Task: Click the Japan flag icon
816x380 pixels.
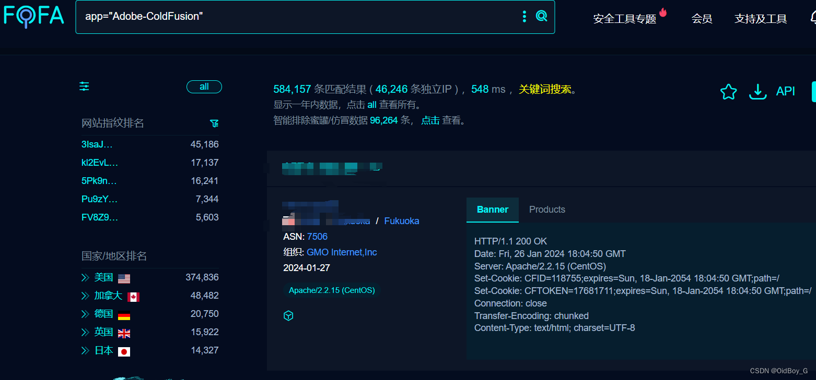Action: tap(124, 351)
